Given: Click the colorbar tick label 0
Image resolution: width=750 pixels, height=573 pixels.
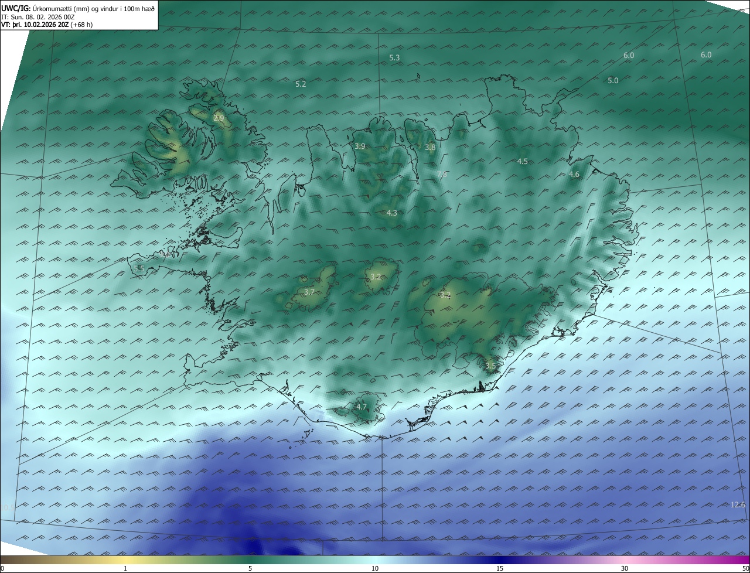Looking at the screenshot, I should [x=2, y=568].
